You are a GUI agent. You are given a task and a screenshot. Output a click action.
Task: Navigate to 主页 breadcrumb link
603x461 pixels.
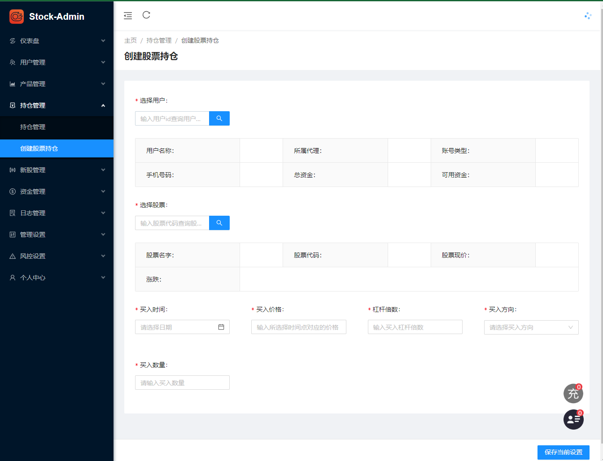(x=131, y=40)
